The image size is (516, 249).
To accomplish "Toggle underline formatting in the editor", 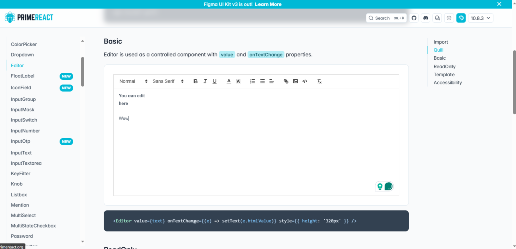I will point(214,81).
